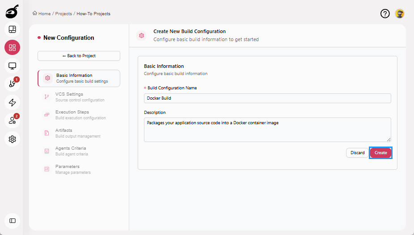Click the header gear icon near Create New Build Configuration
Image resolution: width=414 pixels, height=235 pixels.
tap(142, 35)
